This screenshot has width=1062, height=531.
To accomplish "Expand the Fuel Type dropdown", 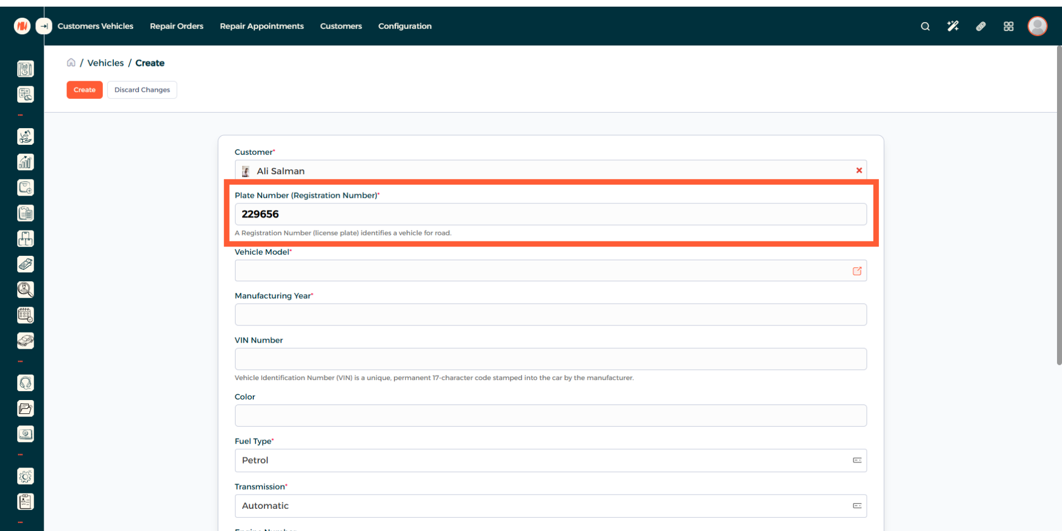I will coord(550,460).
